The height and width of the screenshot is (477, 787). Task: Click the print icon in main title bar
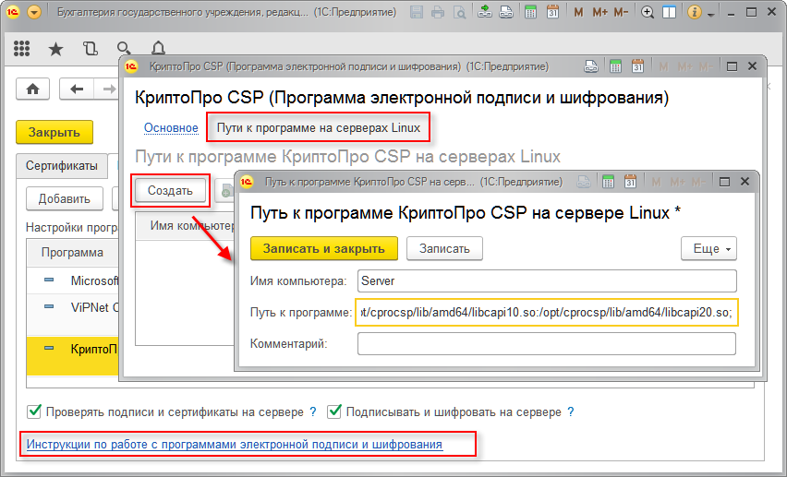[438, 12]
